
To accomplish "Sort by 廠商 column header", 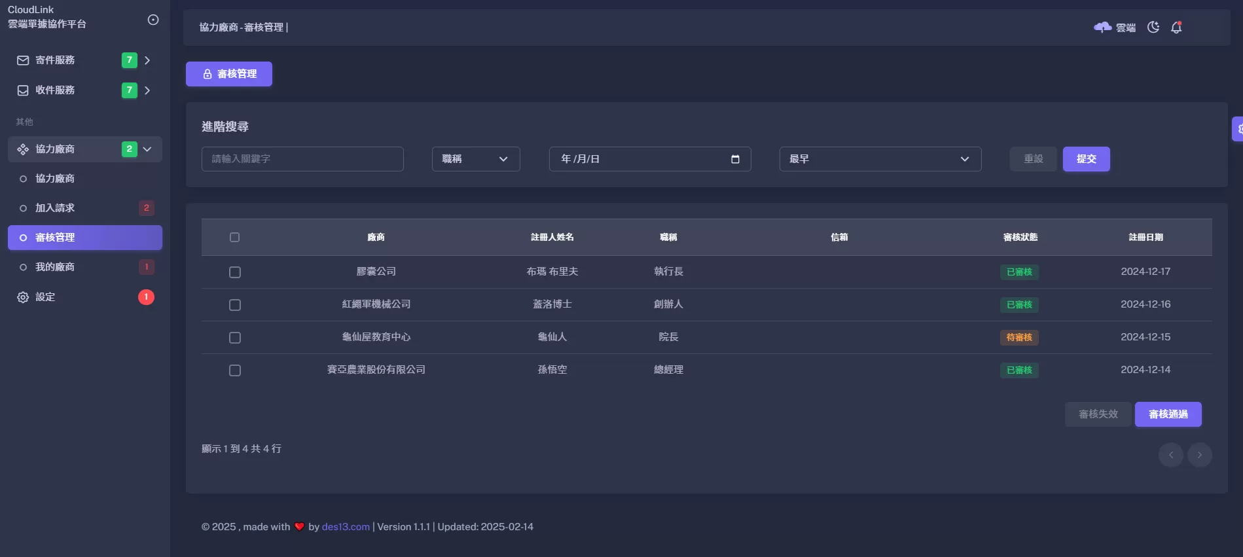I will (x=376, y=238).
